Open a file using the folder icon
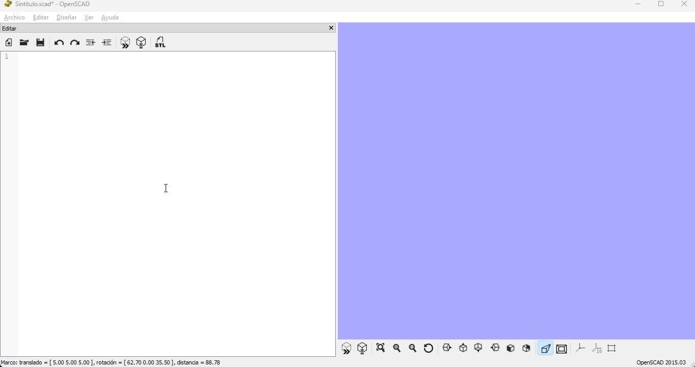Image resolution: width=695 pixels, height=367 pixels. [x=24, y=43]
